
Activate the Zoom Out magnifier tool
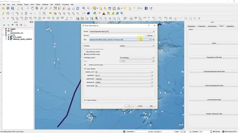click(46, 8)
